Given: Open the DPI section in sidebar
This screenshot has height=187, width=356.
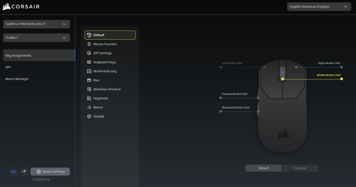Looking at the screenshot, I should pyautogui.click(x=8, y=67).
